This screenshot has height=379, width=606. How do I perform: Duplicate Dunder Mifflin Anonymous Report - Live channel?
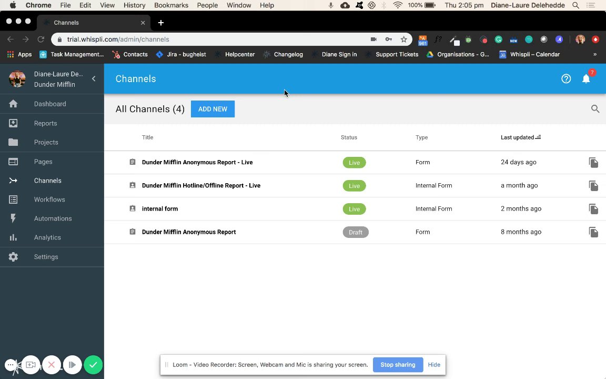click(593, 163)
